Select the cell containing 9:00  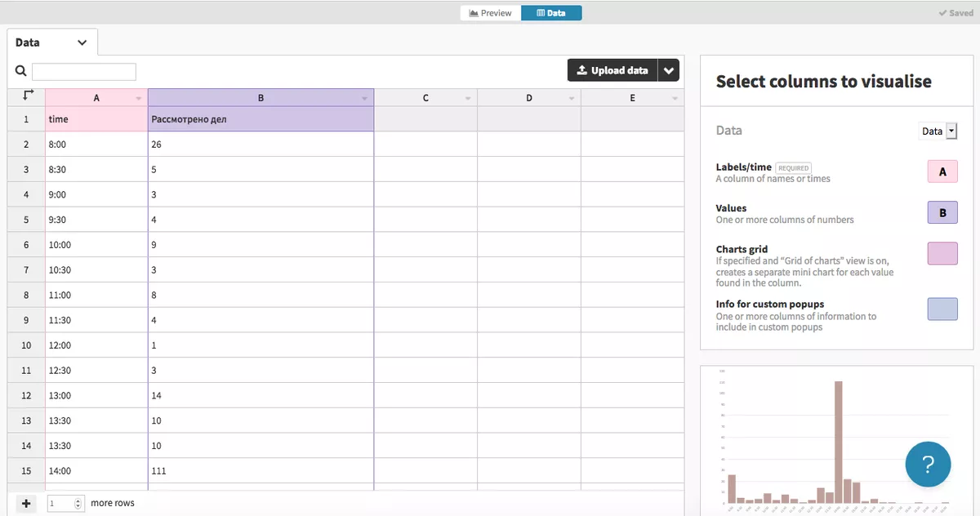coord(96,195)
